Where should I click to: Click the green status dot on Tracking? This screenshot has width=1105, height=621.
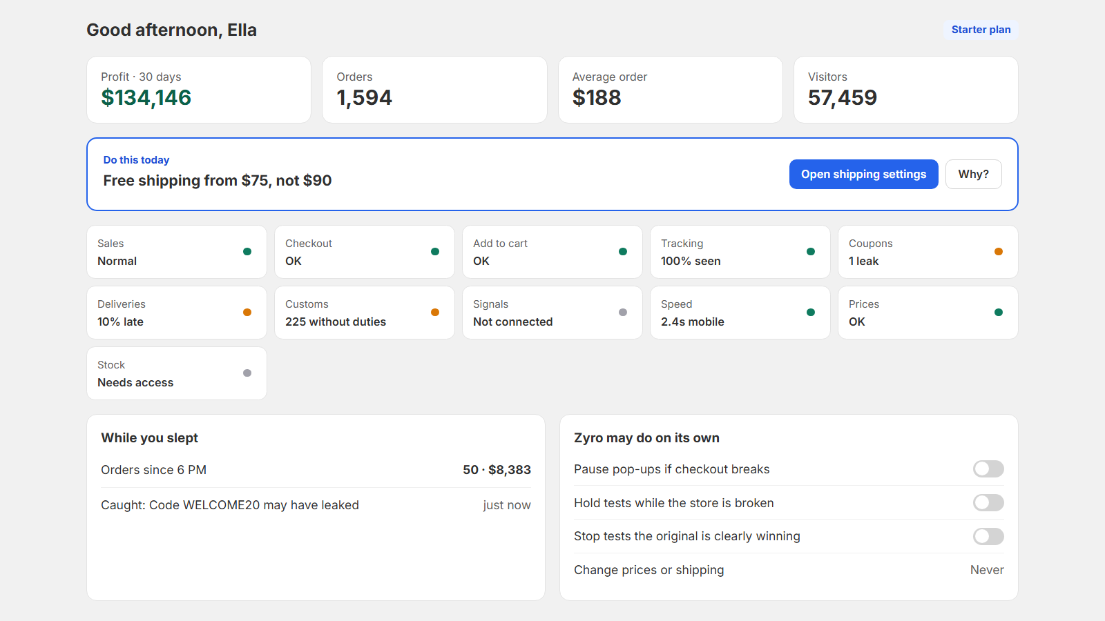811,252
